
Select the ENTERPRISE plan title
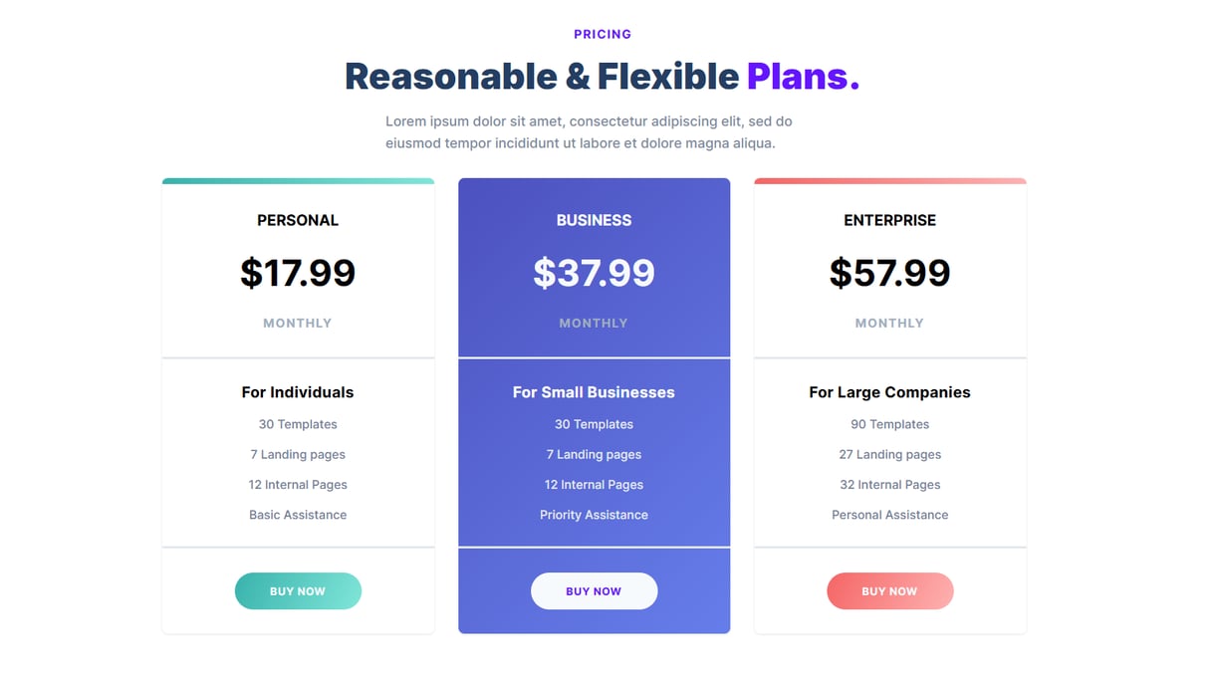coord(889,220)
